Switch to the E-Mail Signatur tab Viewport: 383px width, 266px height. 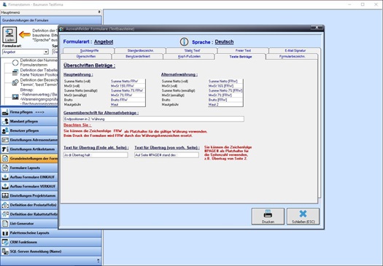point(295,50)
